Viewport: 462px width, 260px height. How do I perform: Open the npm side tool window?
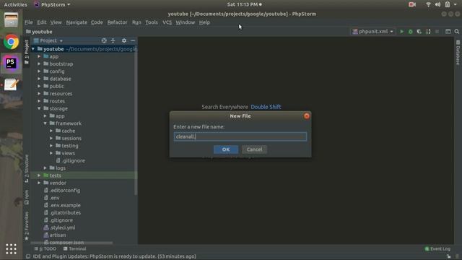pyautogui.click(x=27, y=197)
